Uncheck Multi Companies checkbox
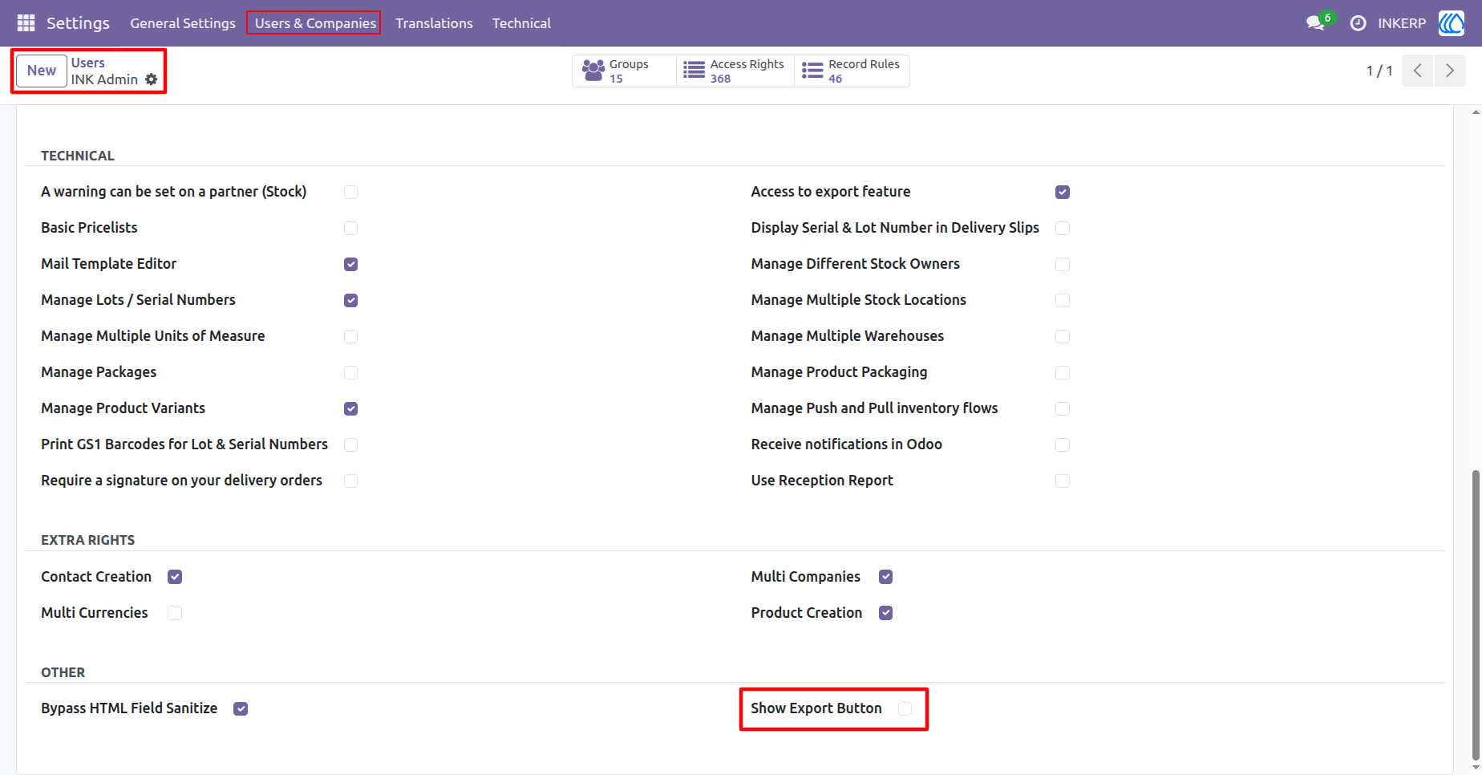The image size is (1482, 775). click(885, 577)
